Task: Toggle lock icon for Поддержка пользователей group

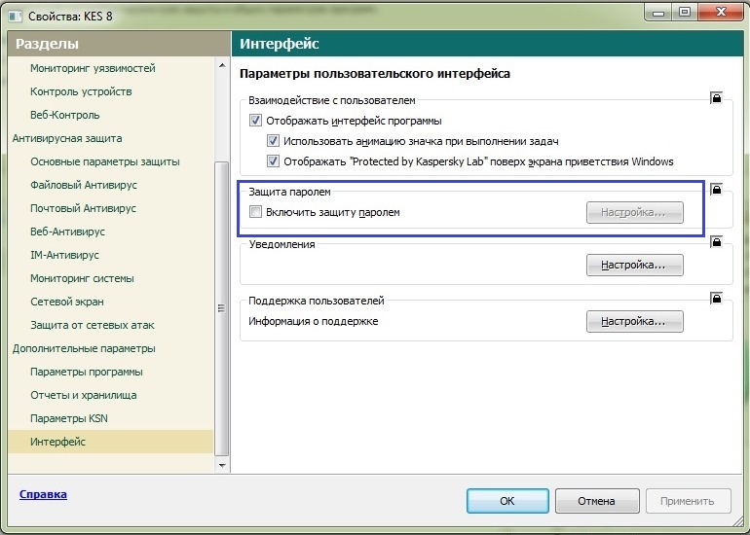Action: (x=716, y=298)
